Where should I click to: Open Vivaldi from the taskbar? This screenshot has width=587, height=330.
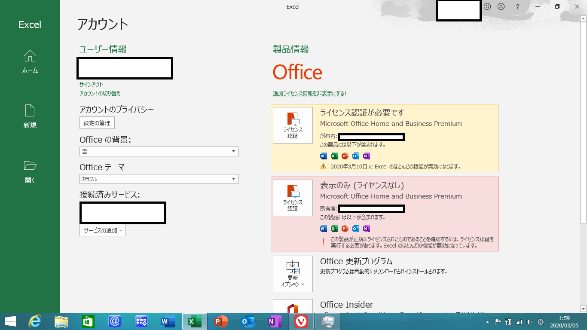(x=301, y=321)
